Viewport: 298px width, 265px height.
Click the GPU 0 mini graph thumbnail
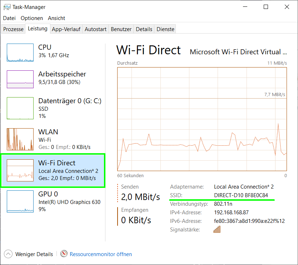(x=20, y=201)
